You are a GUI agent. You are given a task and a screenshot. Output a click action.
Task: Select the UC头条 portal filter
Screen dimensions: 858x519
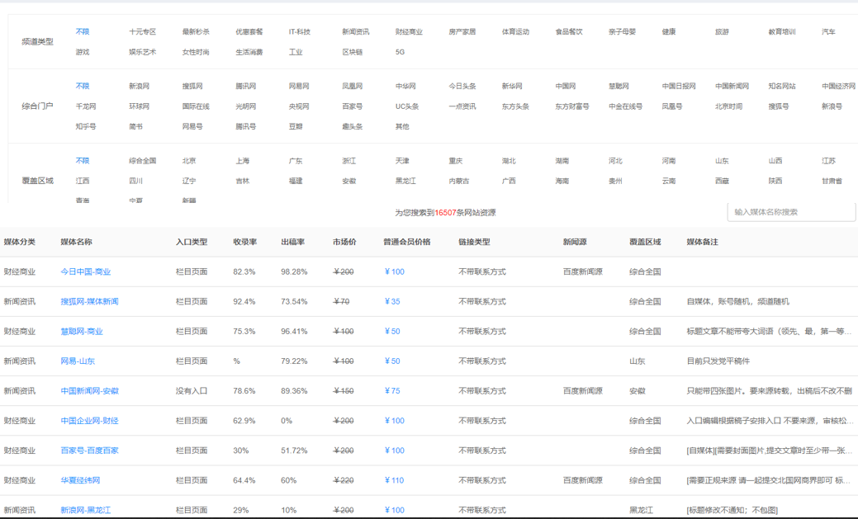pos(407,106)
